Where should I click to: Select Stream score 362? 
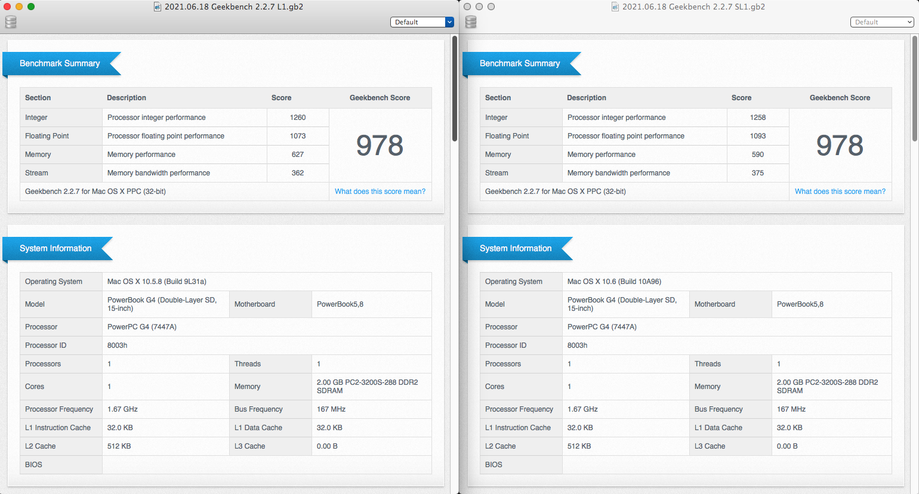click(x=298, y=173)
